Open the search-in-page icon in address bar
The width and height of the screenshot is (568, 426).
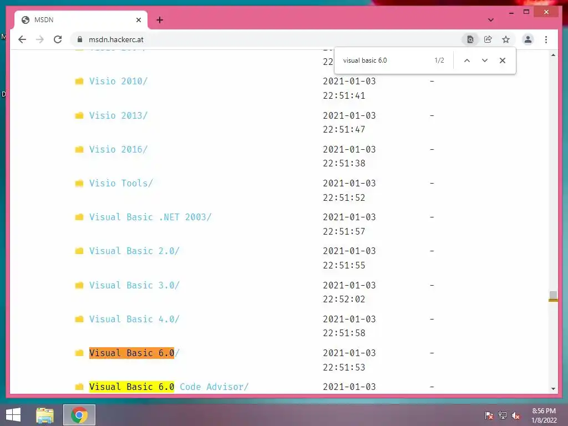pos(470,39)
